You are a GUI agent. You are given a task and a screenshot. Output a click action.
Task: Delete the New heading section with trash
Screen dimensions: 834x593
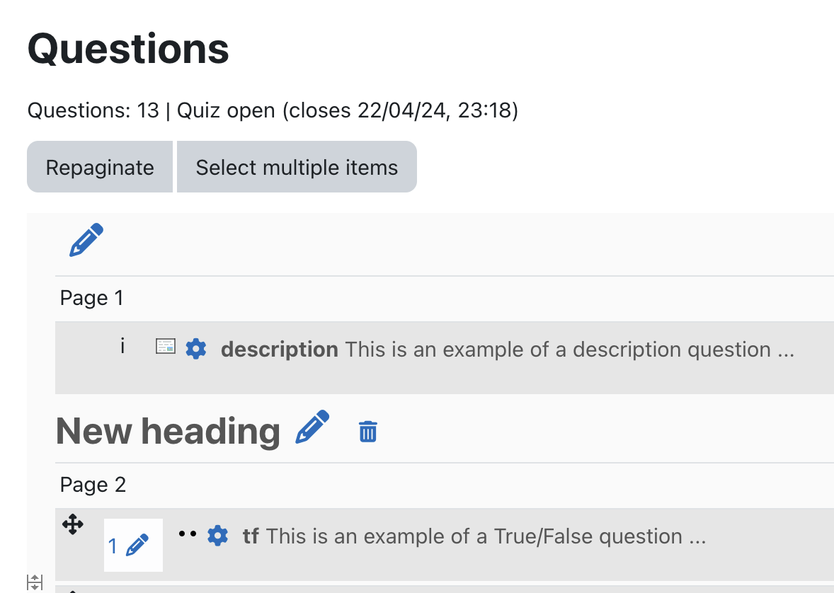368,432
